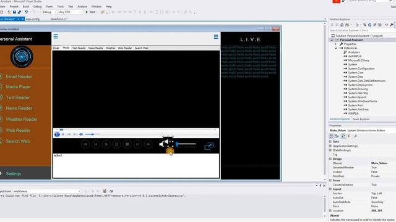Switch to the Team Explorer tab

tap(361, 119)
